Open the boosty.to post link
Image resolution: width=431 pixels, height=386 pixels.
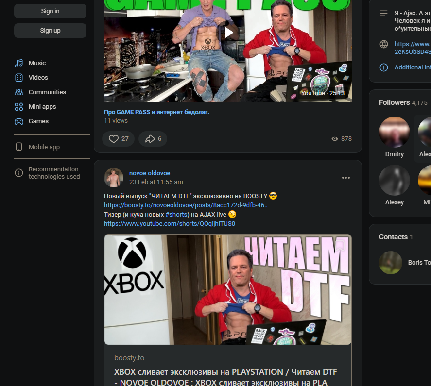(x=186, y=205)
